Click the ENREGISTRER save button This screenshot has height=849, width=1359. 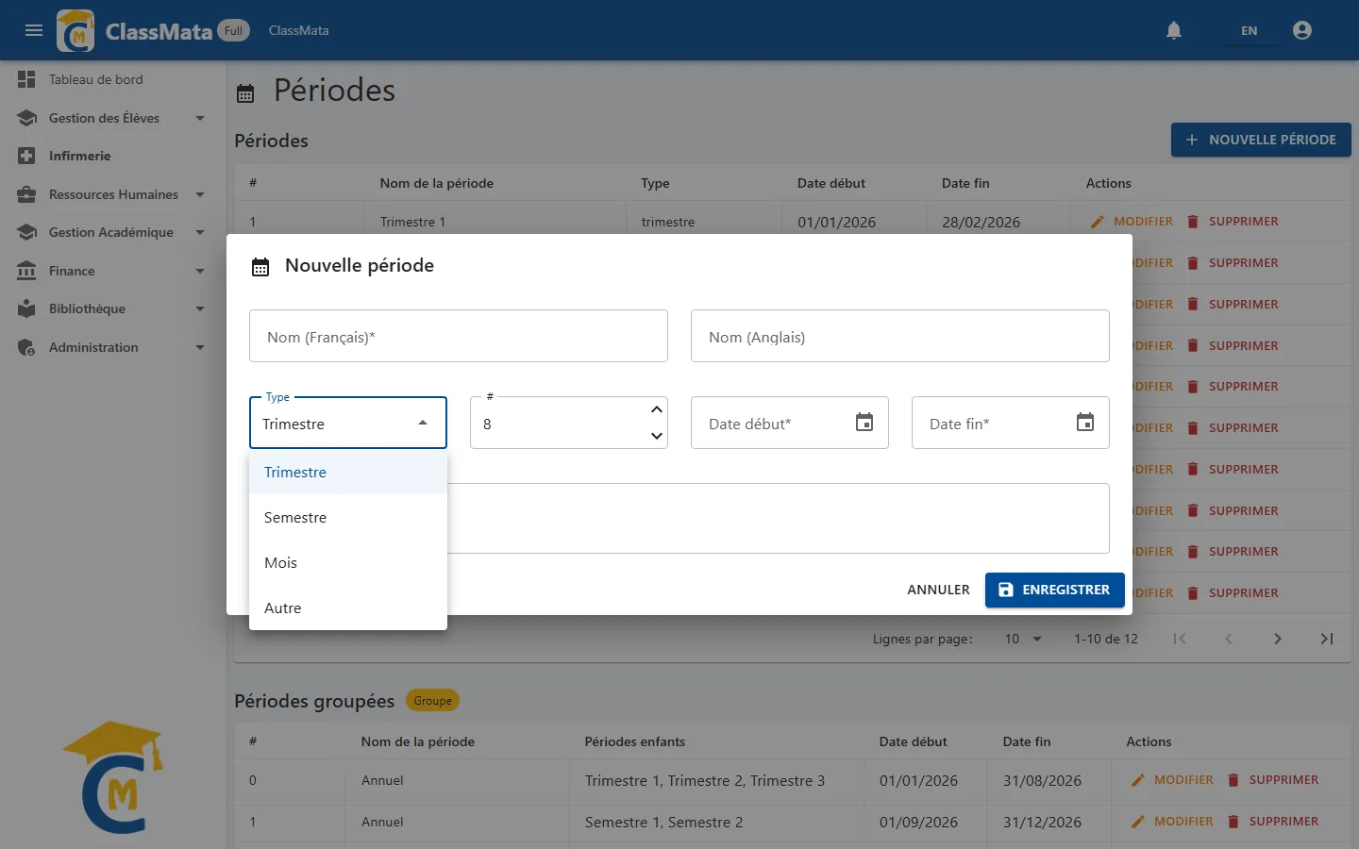coord(1055,590)
